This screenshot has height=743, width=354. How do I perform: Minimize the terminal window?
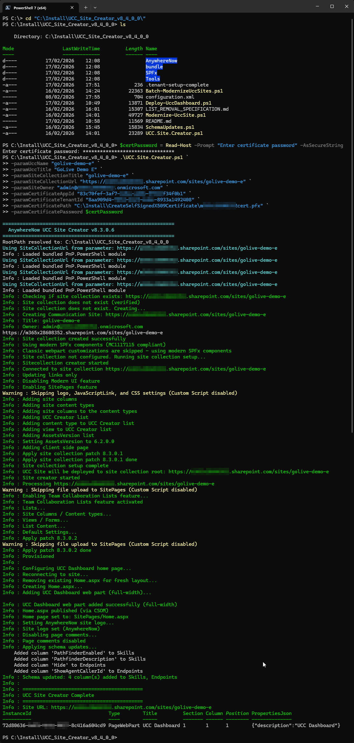[x=317, y=6]
